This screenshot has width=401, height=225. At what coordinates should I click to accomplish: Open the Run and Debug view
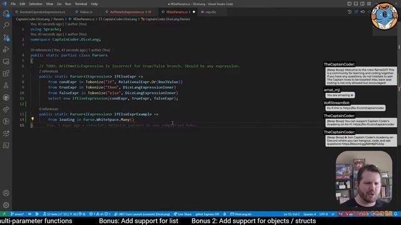click(x=6, y=49)
